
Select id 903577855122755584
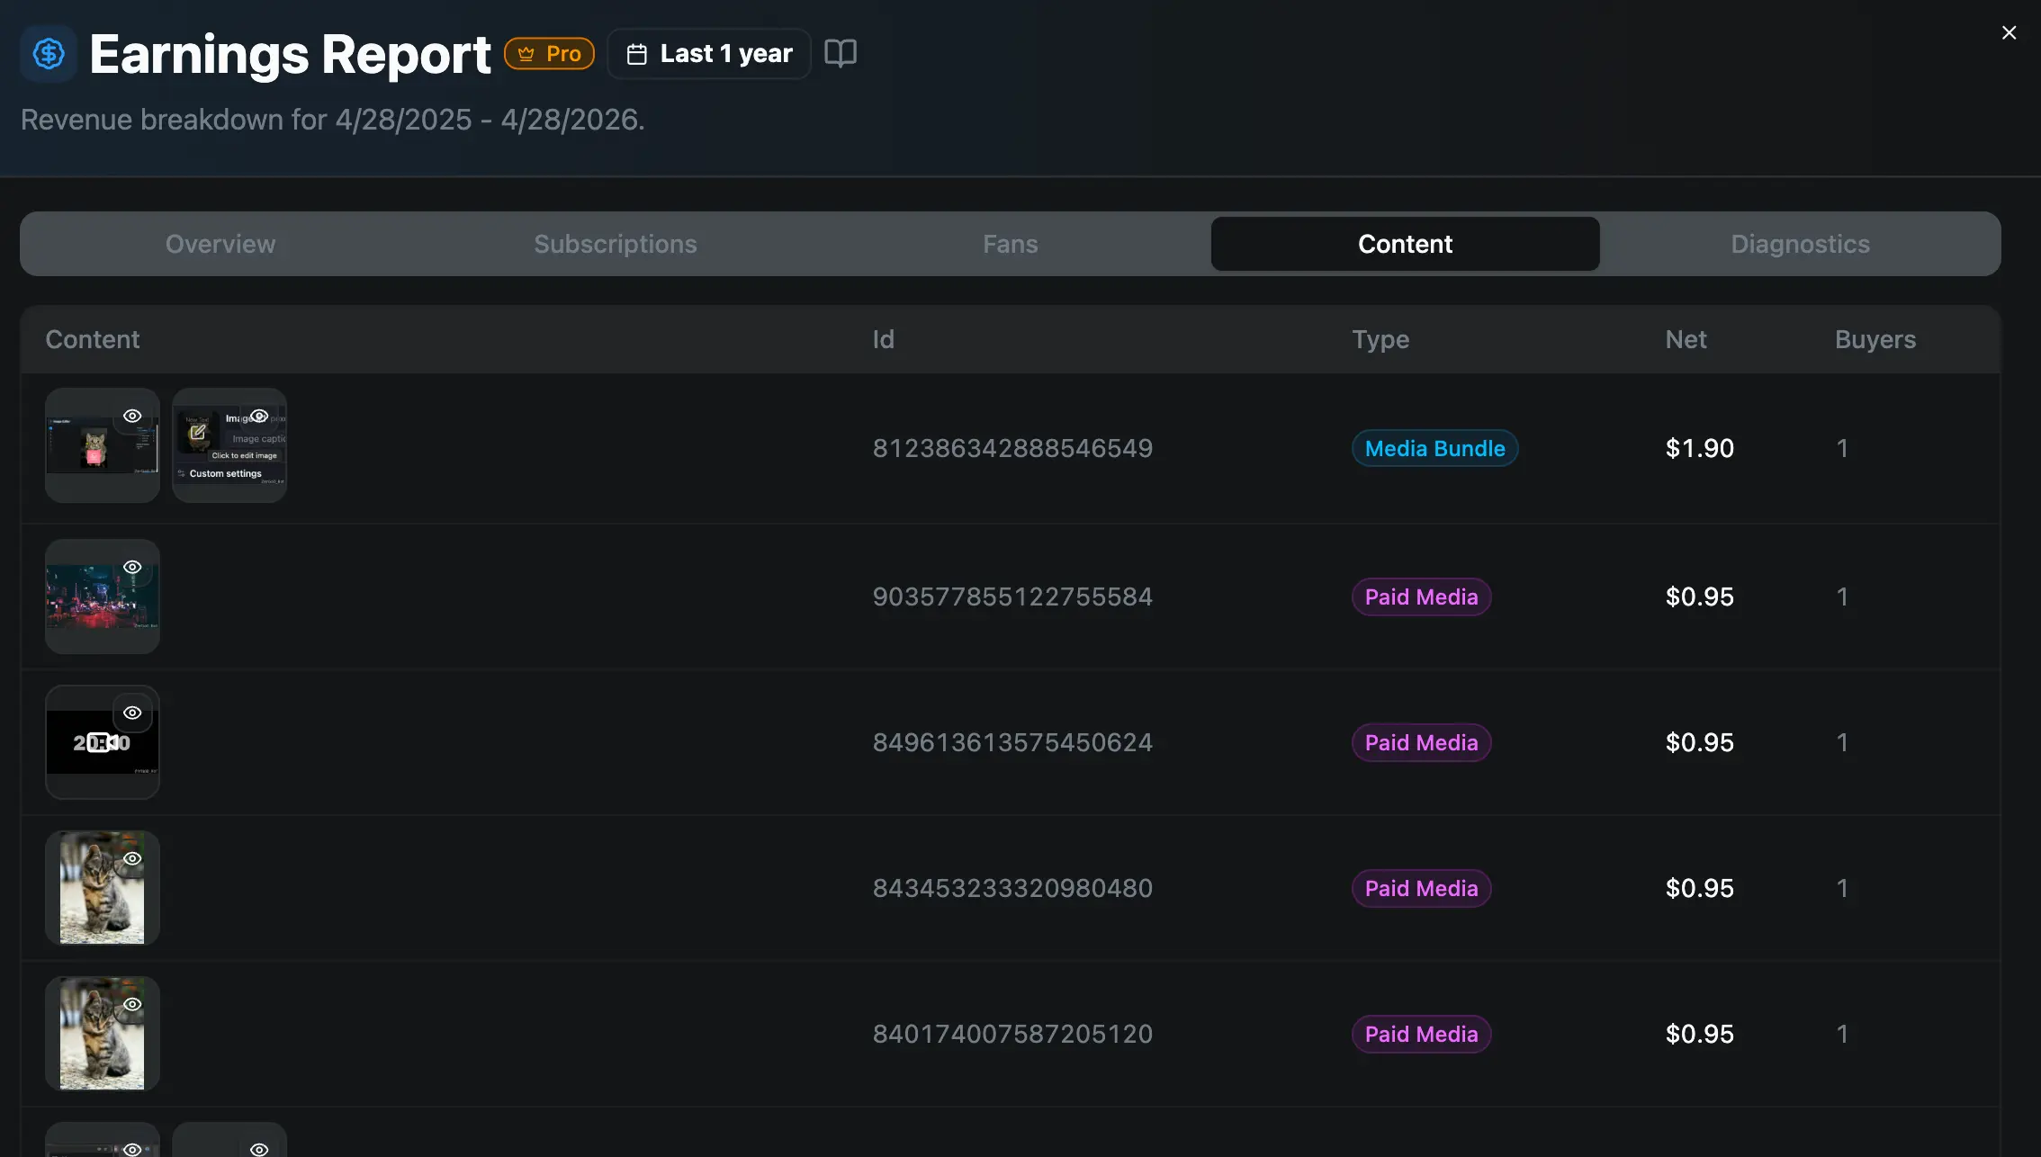(x=1012, y=596)
